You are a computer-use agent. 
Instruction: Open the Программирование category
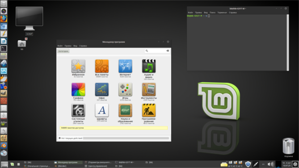[149, 113]
